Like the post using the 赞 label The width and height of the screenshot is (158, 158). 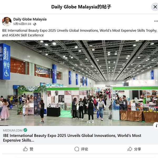(x=31, y=149)
